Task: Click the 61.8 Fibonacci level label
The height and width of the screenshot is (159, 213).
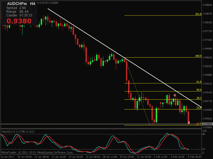Action: [x=199, y=82]
